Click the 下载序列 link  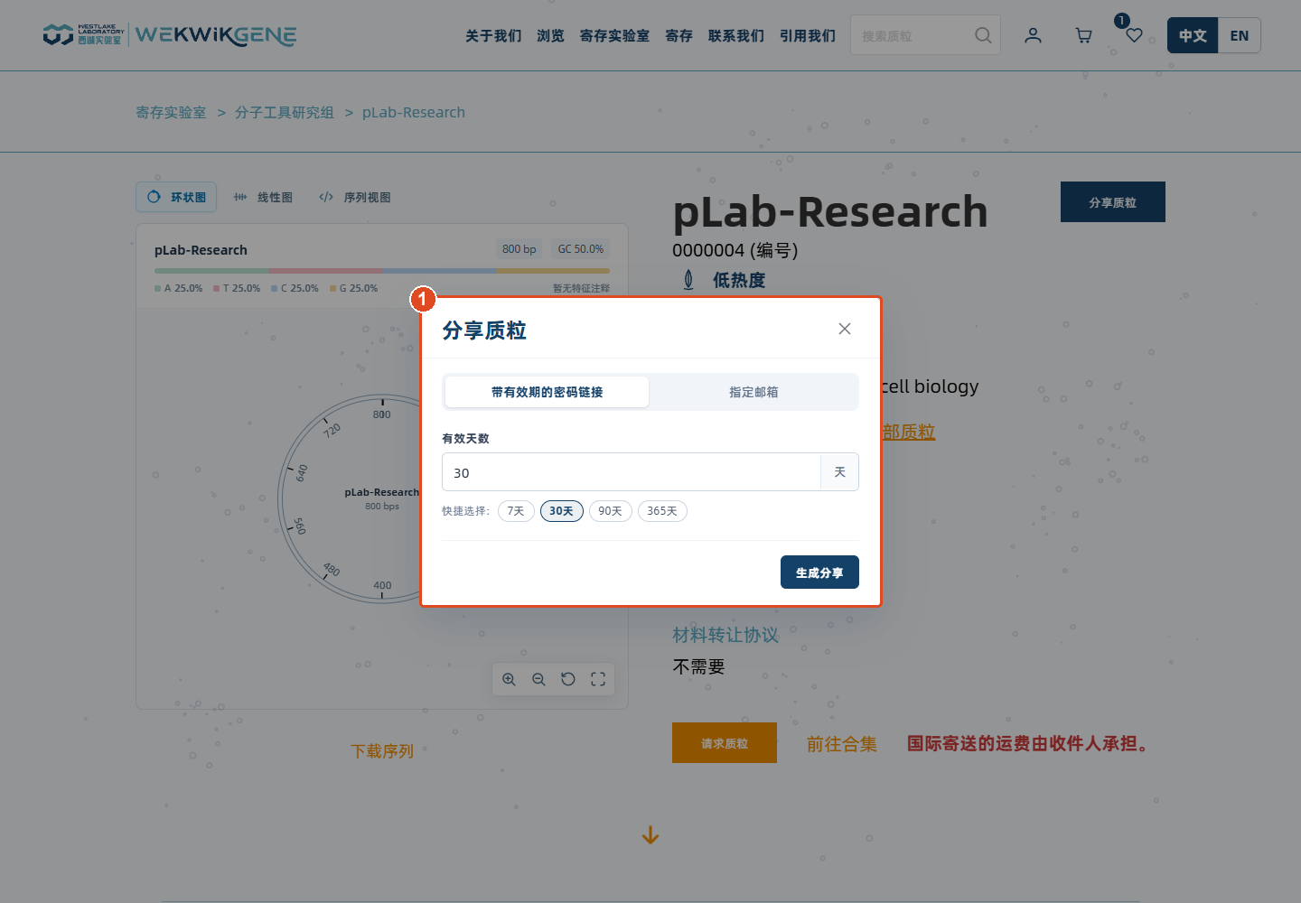tap(382, 751)
